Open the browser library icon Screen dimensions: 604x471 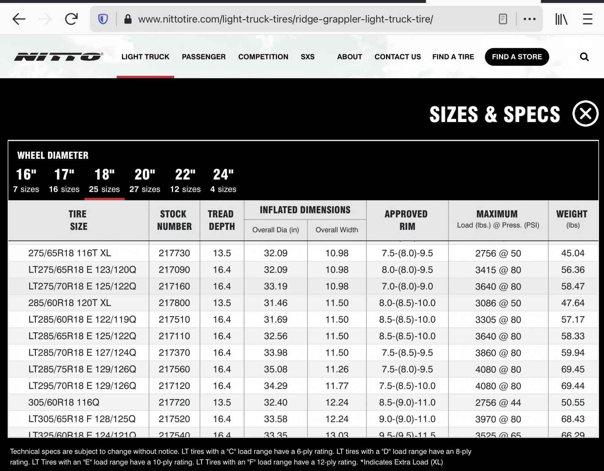(x=561, y=19)
